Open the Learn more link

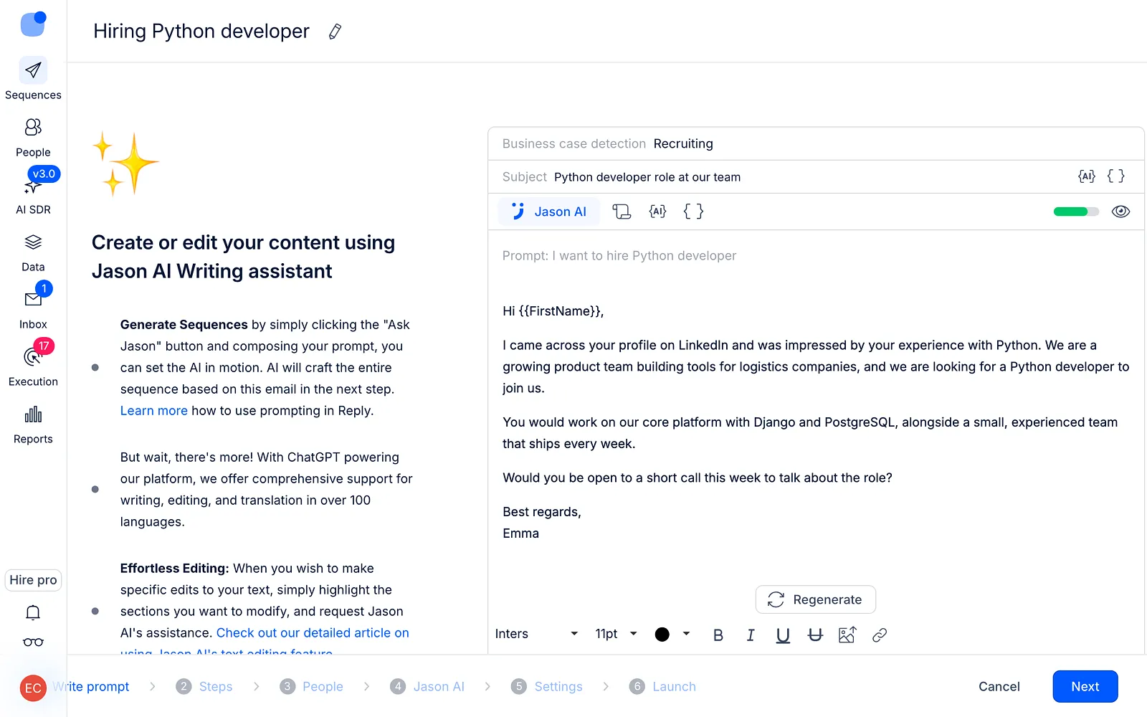coord(153,411)
